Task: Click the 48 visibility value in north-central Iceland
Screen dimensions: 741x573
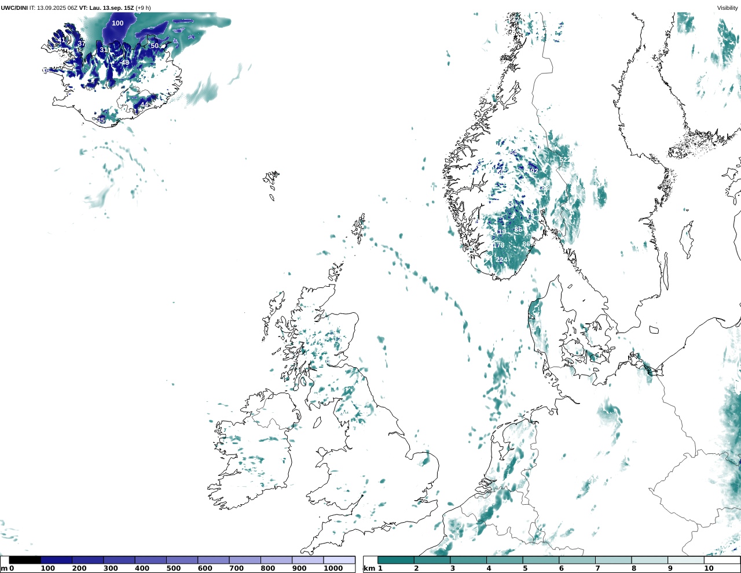Action: pyautogui.click(x=125, y=62)
